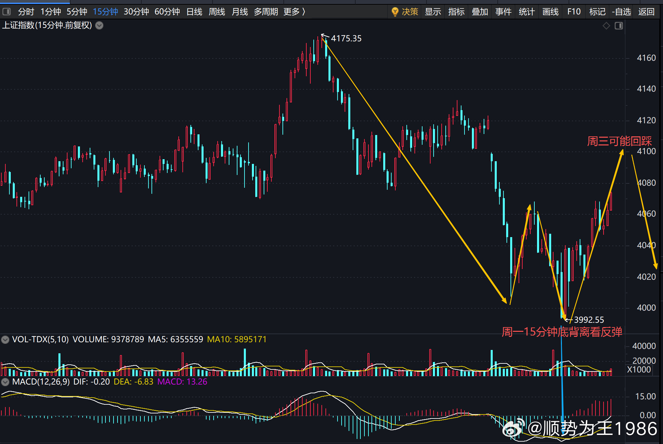Expand the 上证指数 title dropdown arrow
Screen dimensions: 663x444
click(99, 26)
